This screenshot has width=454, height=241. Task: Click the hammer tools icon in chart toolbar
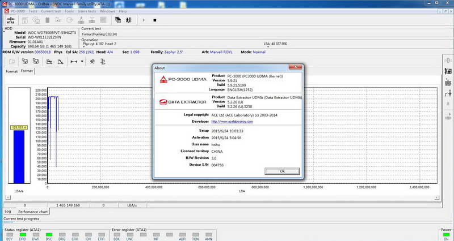[x=92, y=62]
